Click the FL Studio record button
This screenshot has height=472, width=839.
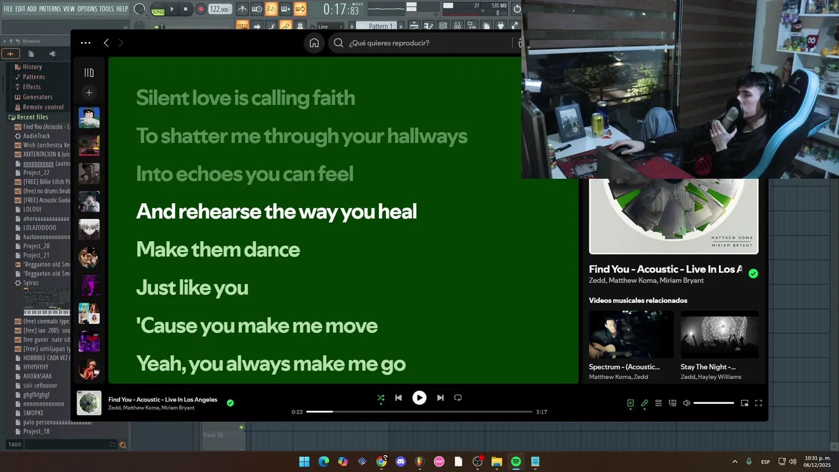click(x=201, y=9)
